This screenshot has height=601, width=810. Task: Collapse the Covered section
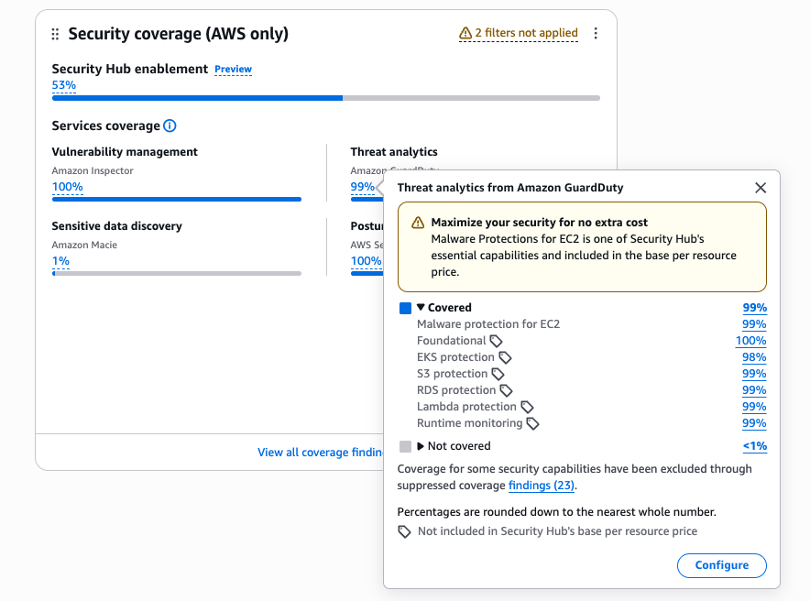tap(421, 307)
